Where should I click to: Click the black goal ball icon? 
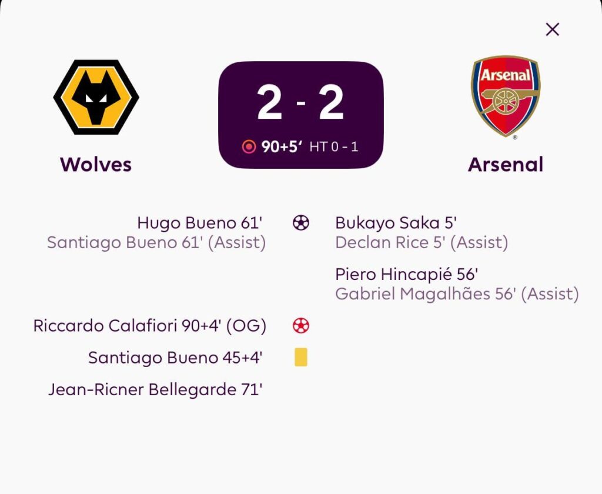pos(301,223)
